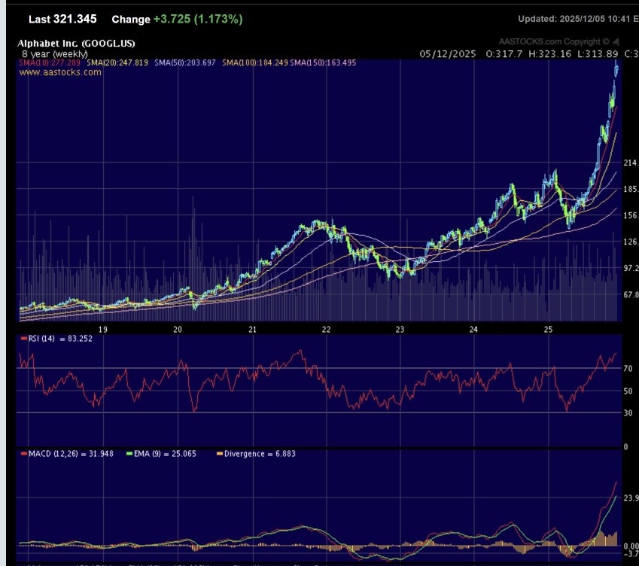The width and height of the screenshot is (639, 566).
Task: Click the 67.8 price axis label
Action: [631, 294]
